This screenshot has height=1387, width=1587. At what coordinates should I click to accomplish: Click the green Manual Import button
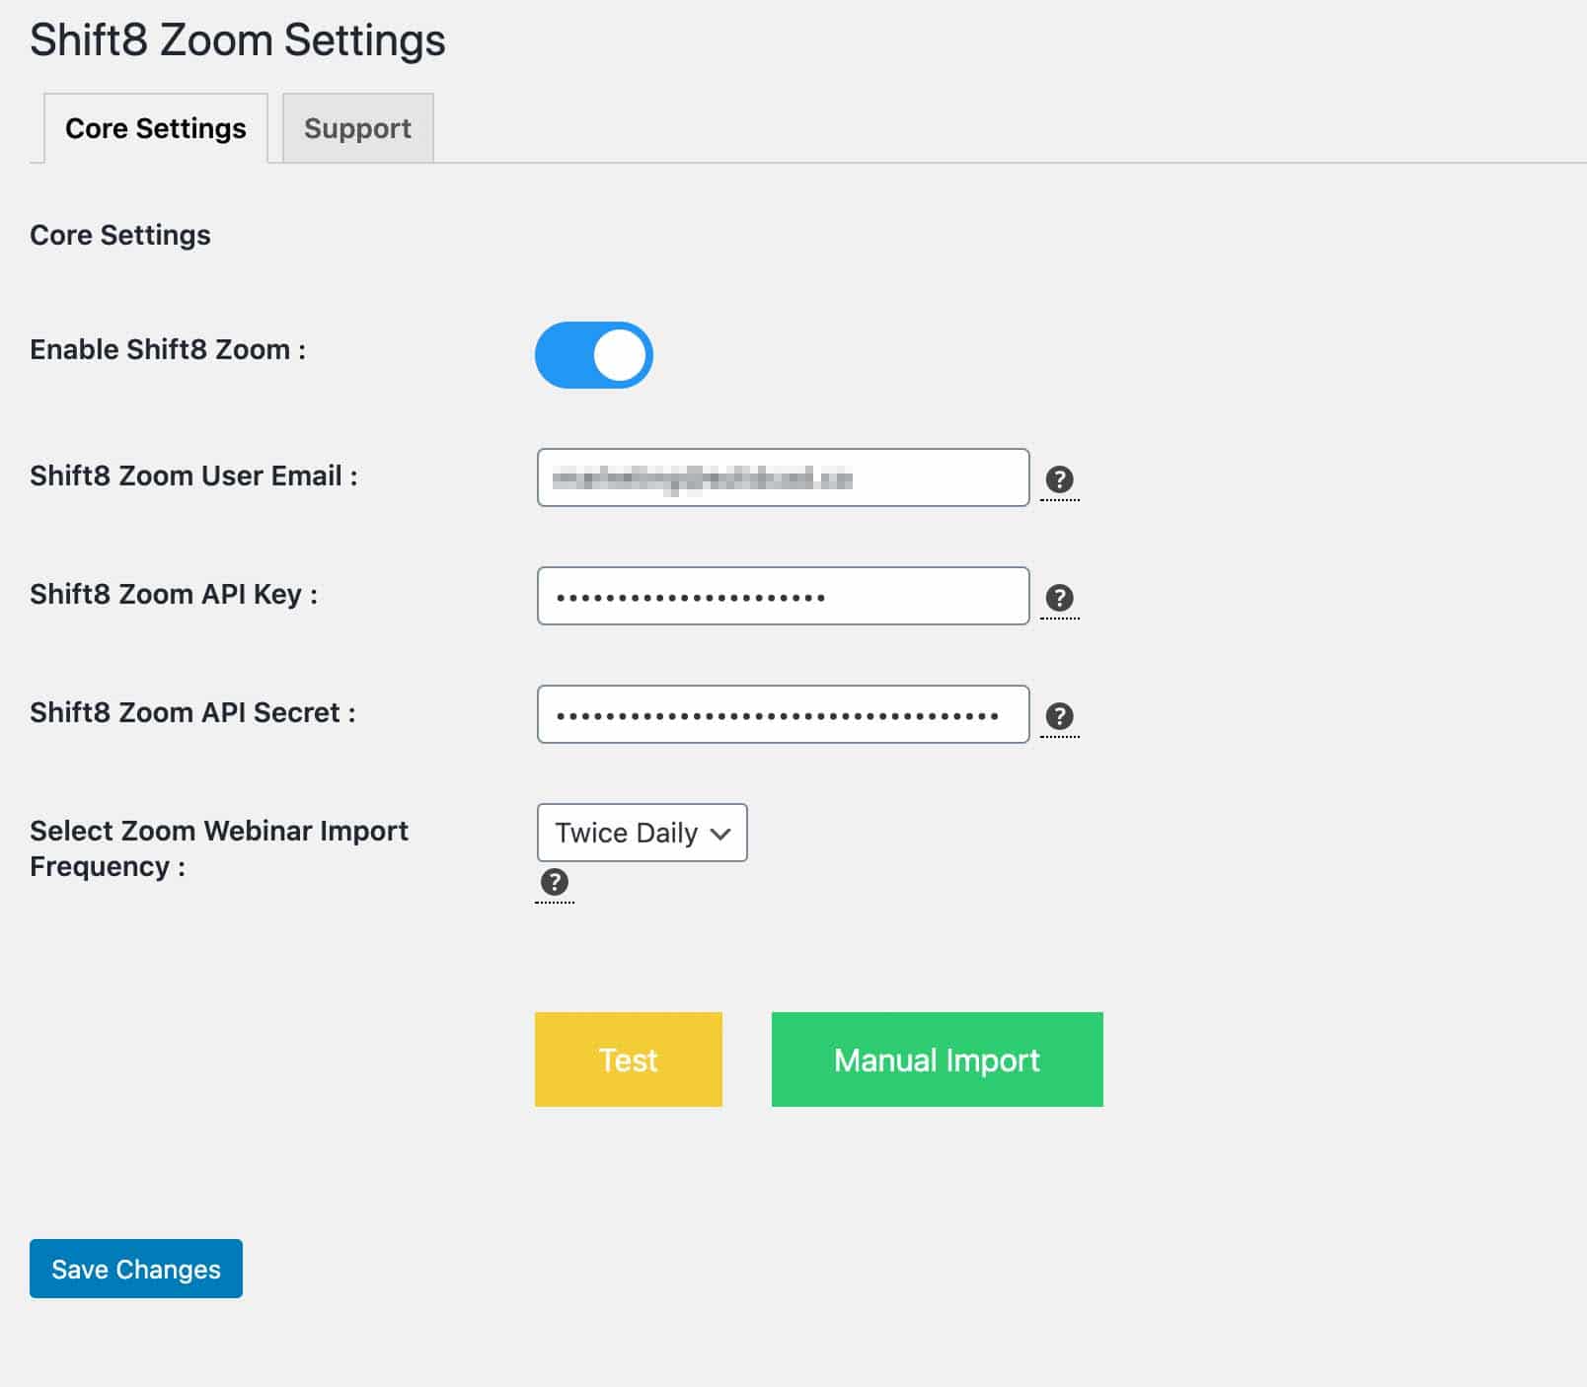coord(938,1059)
